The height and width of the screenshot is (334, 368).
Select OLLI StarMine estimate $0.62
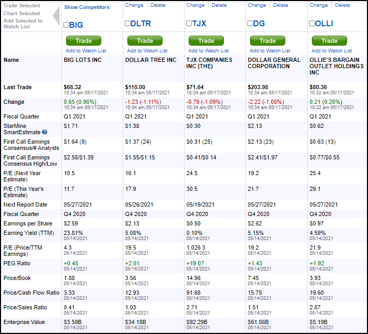(317, 126)
